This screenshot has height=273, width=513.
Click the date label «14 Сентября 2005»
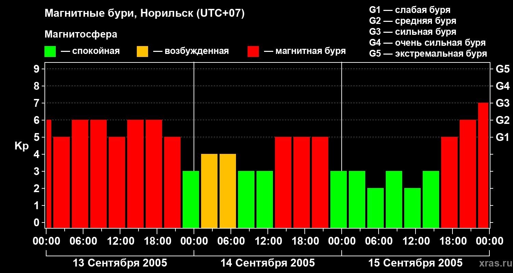click(268, 263)
